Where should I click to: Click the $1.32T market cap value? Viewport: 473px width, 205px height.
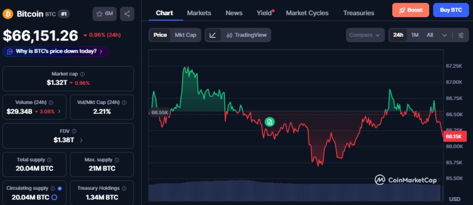point(57,83)
